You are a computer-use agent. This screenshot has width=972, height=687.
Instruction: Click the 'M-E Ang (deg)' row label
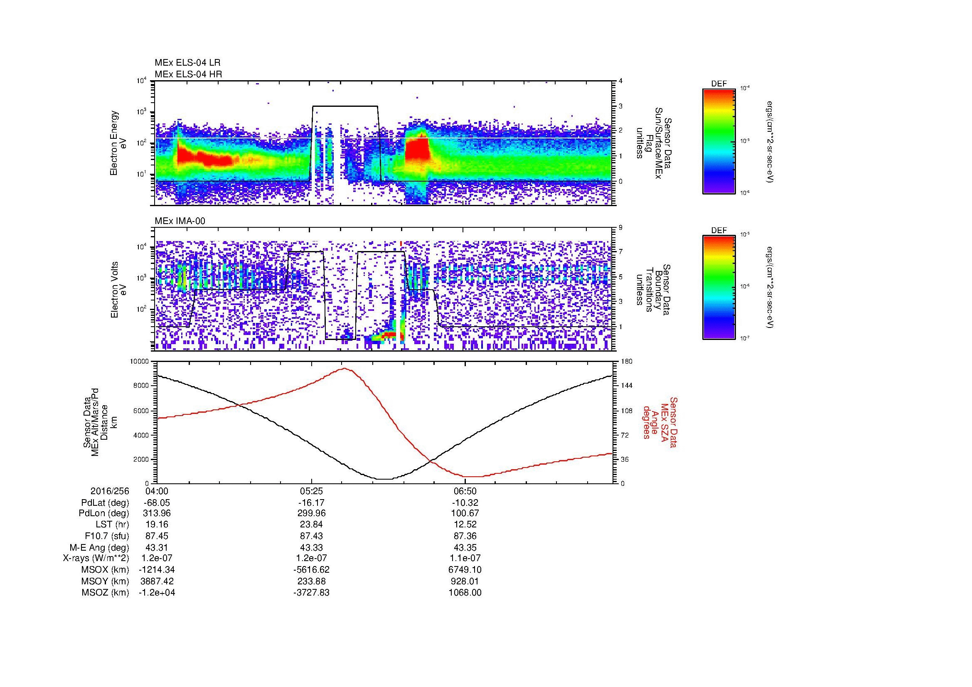coord(99,547)
